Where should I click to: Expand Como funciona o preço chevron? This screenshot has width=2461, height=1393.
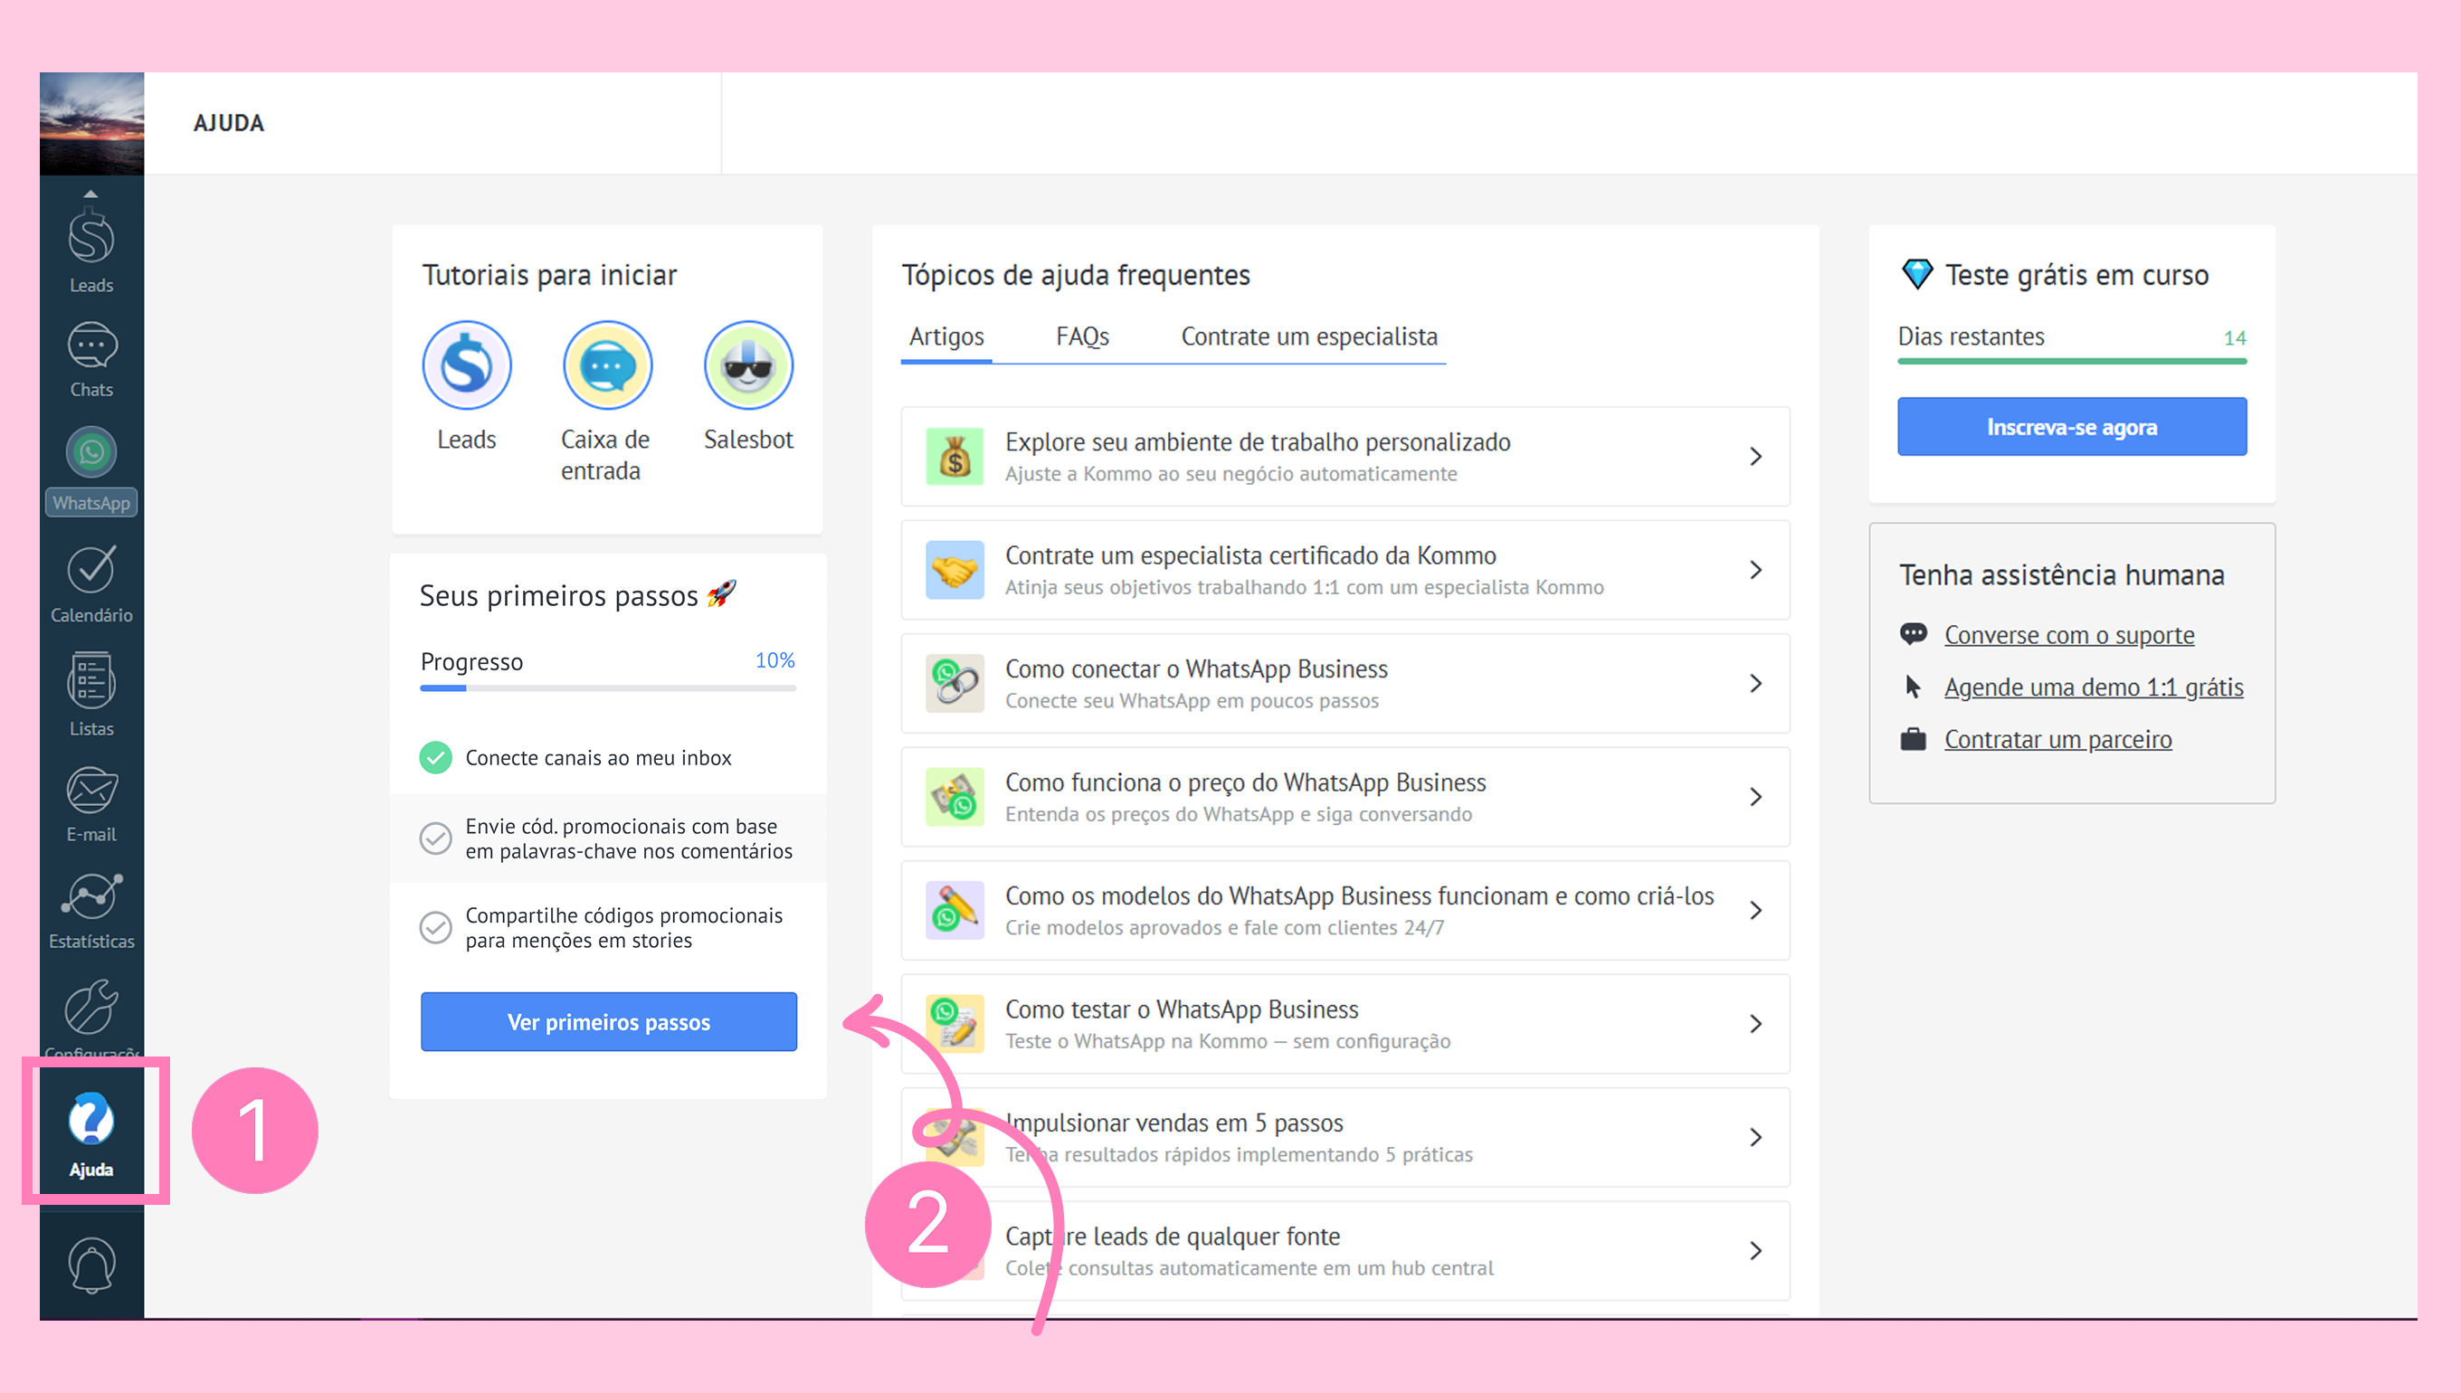[1755, 797]
